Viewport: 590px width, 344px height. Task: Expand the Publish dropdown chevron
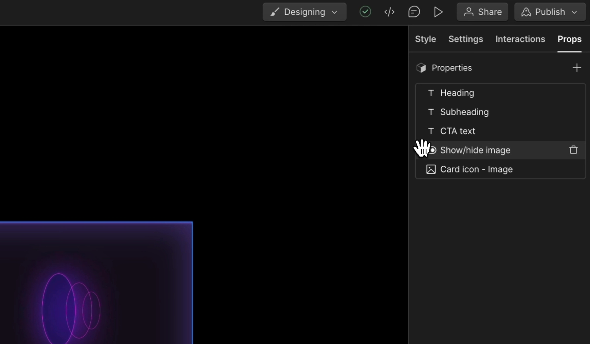(x=574, y=12)
